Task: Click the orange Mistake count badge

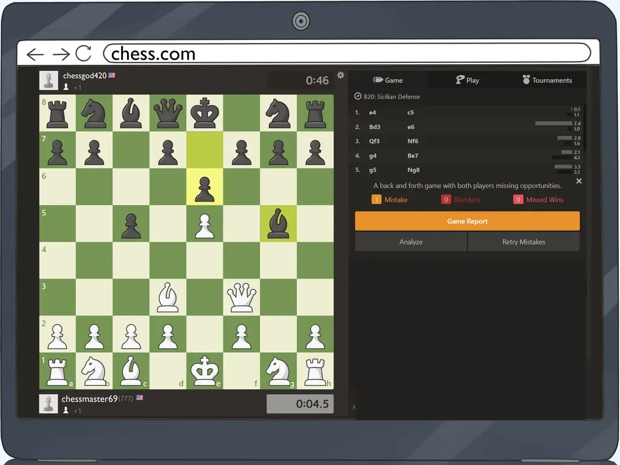Action: [x=376, y=200]
